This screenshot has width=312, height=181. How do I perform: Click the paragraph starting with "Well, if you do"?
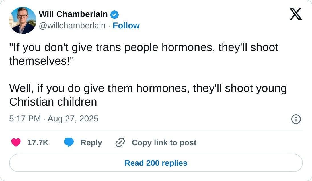(148, 95)
